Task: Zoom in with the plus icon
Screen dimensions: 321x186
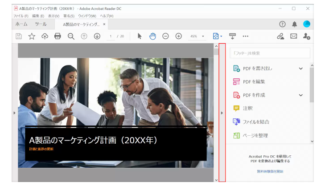Action: (178, 36)
